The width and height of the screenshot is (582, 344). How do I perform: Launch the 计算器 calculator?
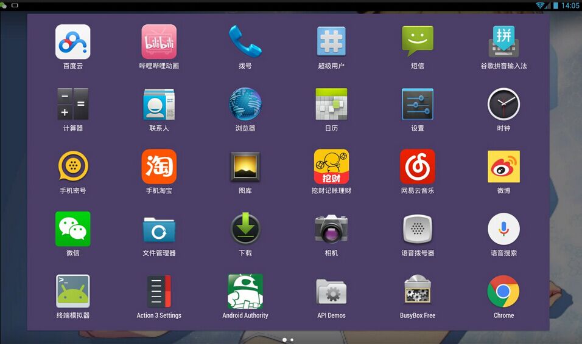point(73,104)
